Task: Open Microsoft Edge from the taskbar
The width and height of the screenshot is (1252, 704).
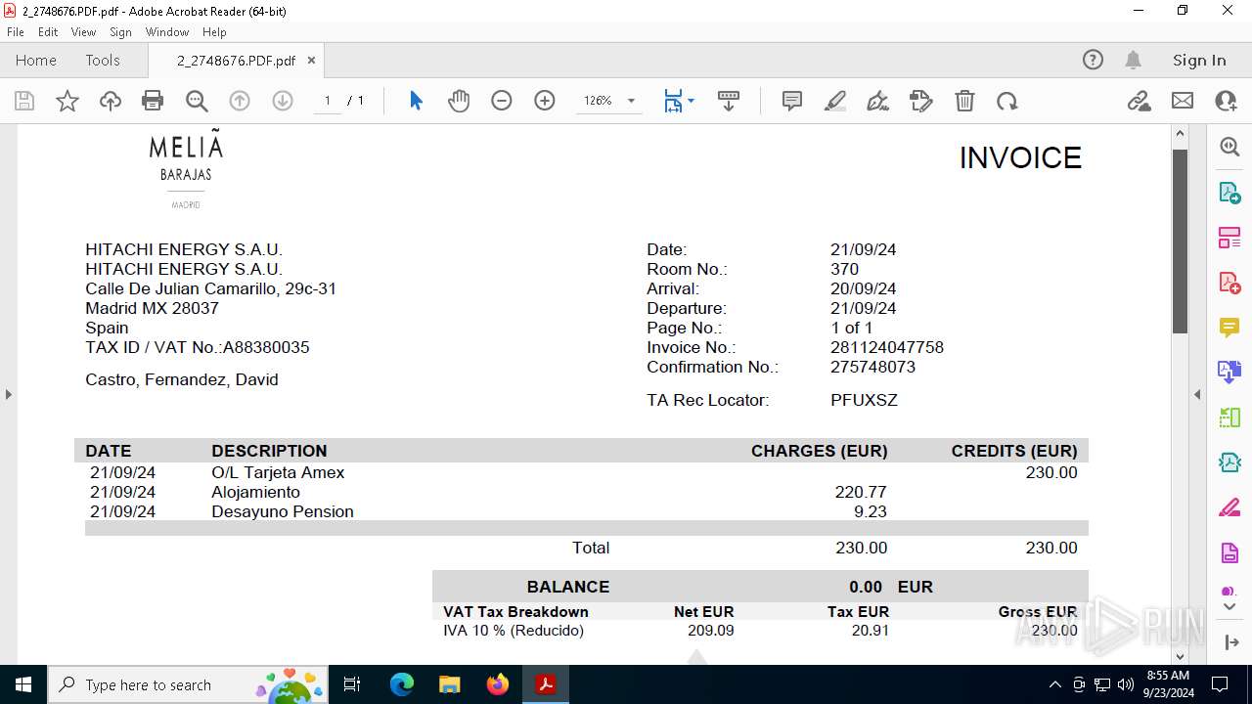Action: click(x=401, y=684)
